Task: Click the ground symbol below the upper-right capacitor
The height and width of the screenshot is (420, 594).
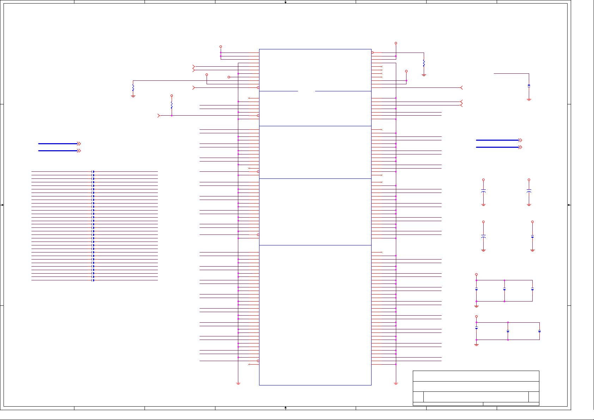Action: click(529, 100)
